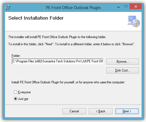Select the Everyone radio button
The width and height of the screenshot is (146, 122).
point(15,92)
